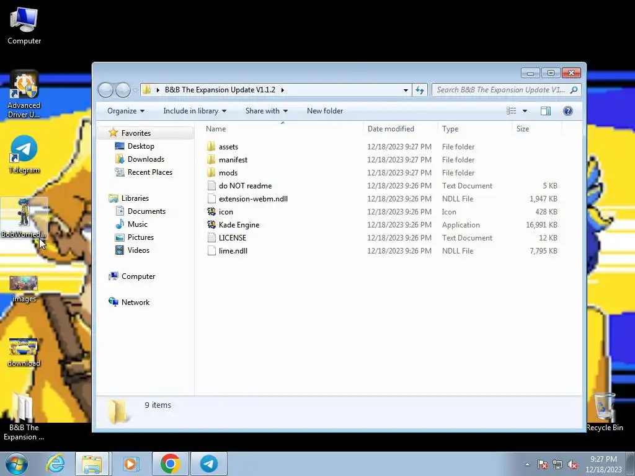This screenshot has height=476, width=635.
Task: Open Explorer help
Action: (568, 111)
